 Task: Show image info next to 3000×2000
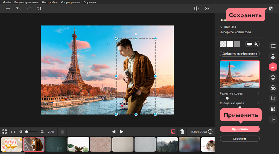coord(210,131)
